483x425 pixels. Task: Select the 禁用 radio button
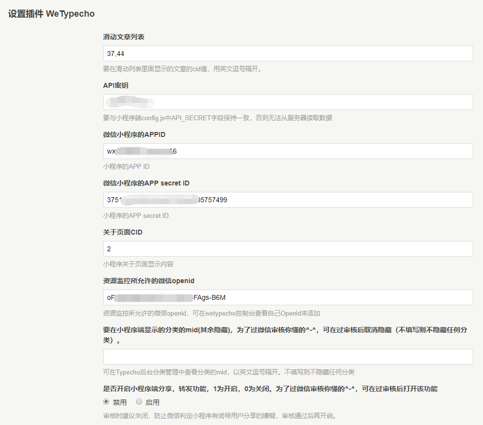tap(106, 401)
